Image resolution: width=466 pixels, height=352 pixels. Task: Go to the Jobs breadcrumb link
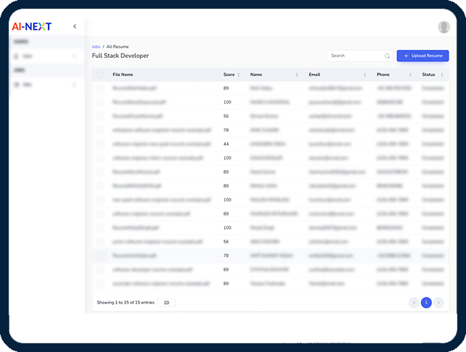click(x=96, y=46)
